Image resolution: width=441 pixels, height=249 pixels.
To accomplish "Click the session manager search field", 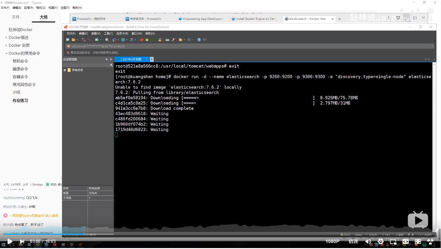I will point(88,65).
